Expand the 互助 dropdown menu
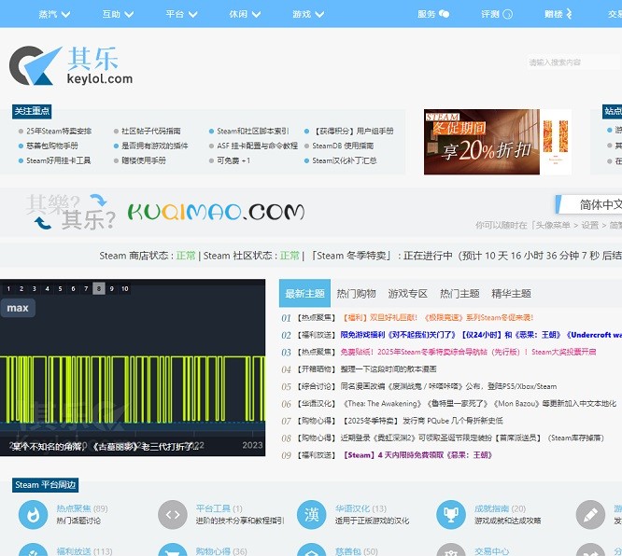This screenshot has width=622, height=556. (118, 14)
